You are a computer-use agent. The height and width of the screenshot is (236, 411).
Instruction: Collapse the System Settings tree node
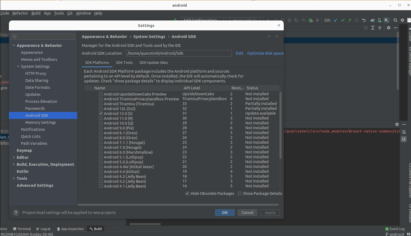click(x=18, y=66)
